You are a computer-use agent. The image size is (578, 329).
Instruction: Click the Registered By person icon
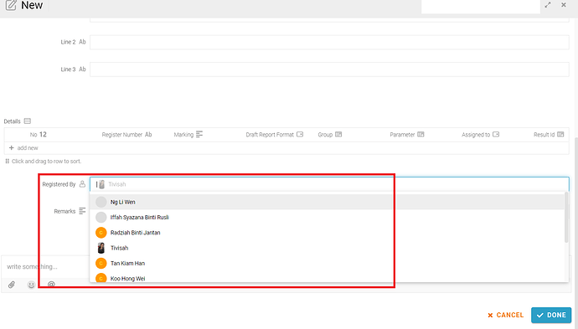pos(82,184)
